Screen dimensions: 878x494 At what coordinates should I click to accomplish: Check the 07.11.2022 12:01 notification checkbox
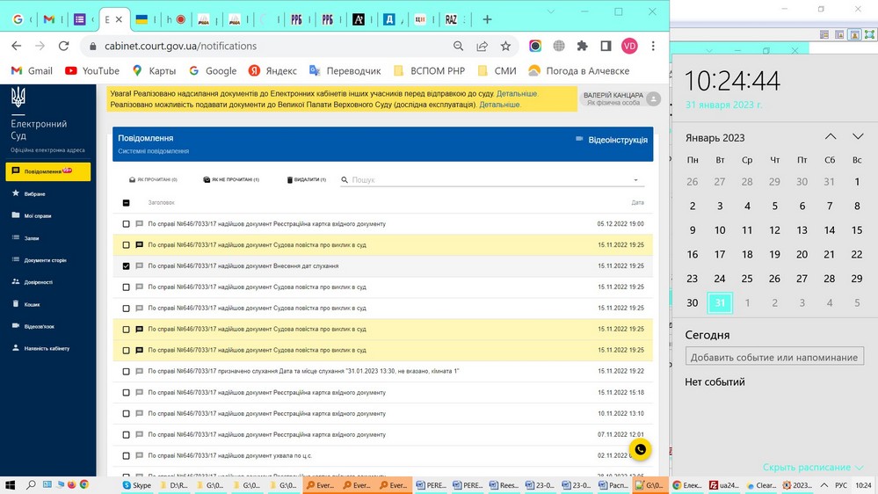tap(126, 434)
